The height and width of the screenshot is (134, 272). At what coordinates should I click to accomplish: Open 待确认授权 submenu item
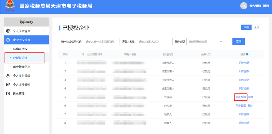20,49
